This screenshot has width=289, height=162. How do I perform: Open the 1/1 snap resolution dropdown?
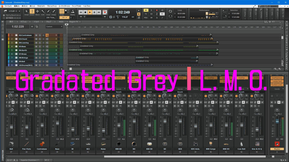point(64,18)
